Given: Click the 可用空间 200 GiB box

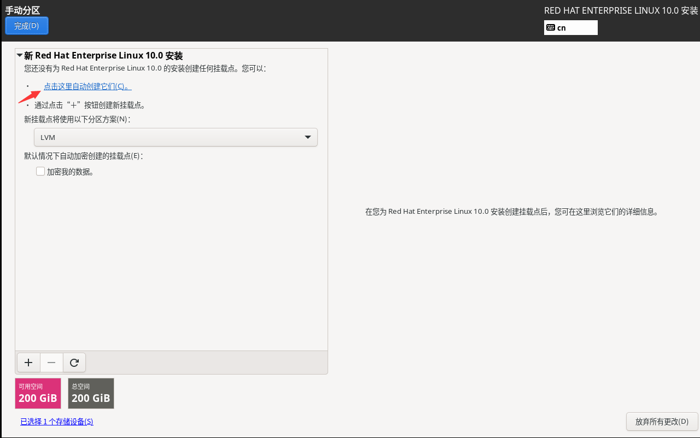Looking at the screenshot, I should click(x=38, y=393).
